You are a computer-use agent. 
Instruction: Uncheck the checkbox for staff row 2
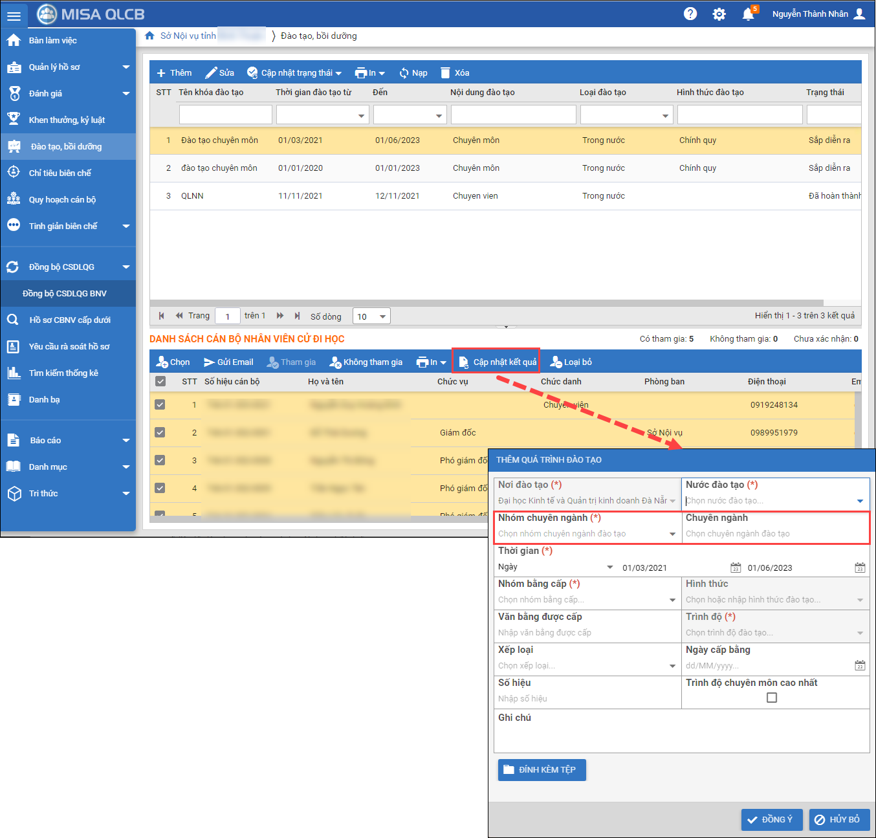160,432
